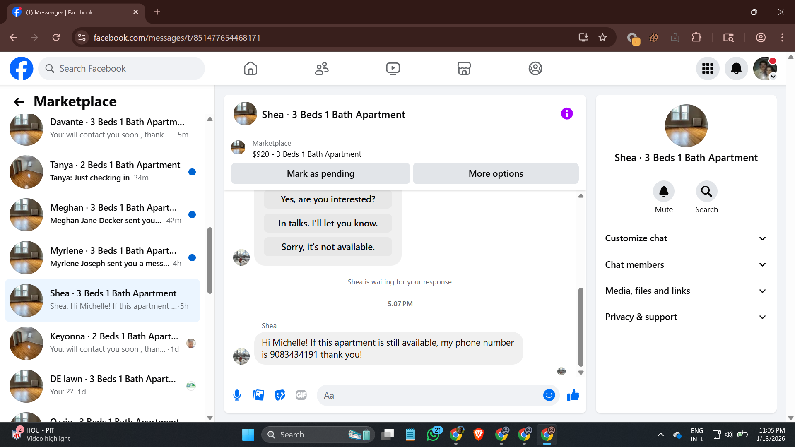
Task: Click the Mark as pending button
Action: point(320,173)
